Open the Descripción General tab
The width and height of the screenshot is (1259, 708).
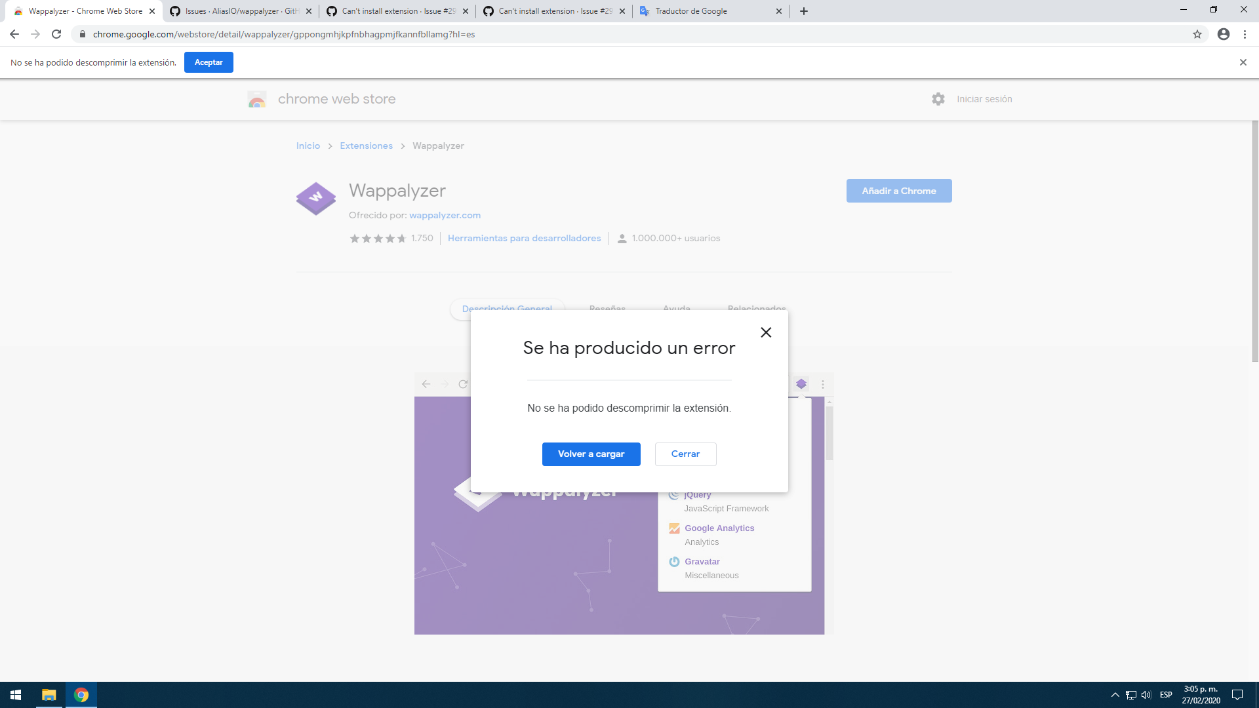[507, 309]
